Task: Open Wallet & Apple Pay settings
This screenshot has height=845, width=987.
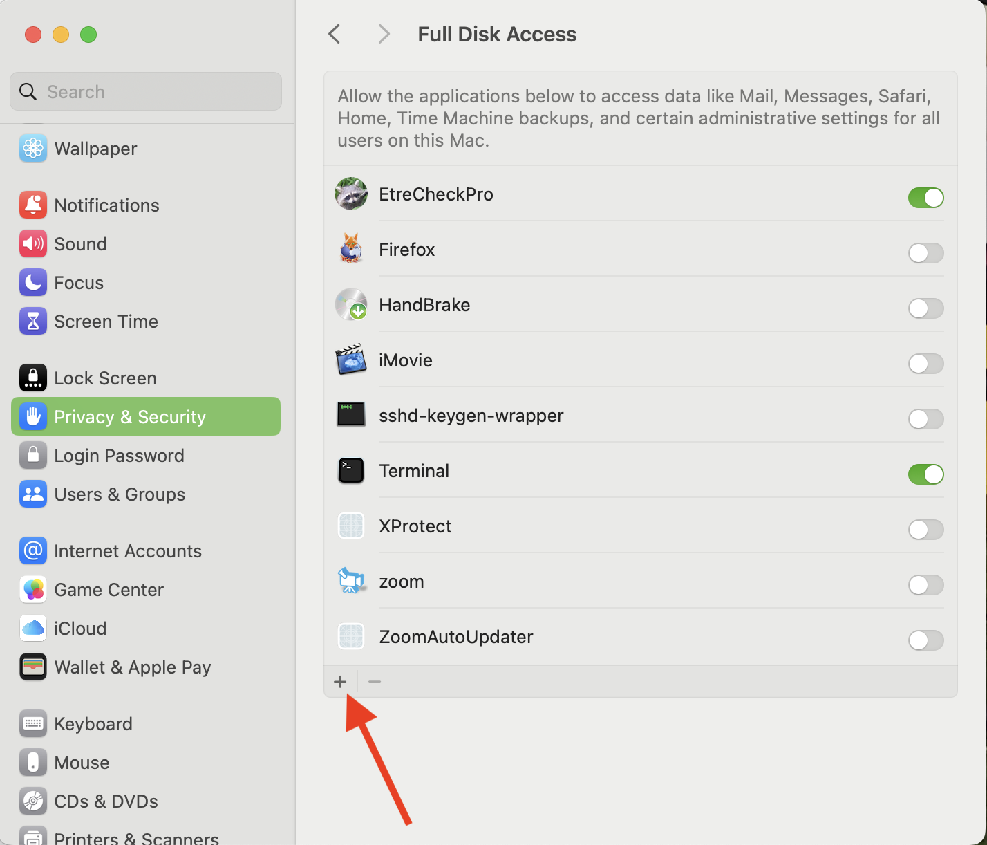Action: coord(146,667)
